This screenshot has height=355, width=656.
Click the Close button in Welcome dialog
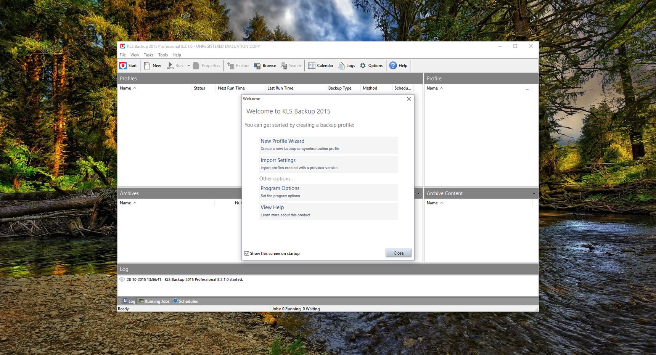click(398, 253)
